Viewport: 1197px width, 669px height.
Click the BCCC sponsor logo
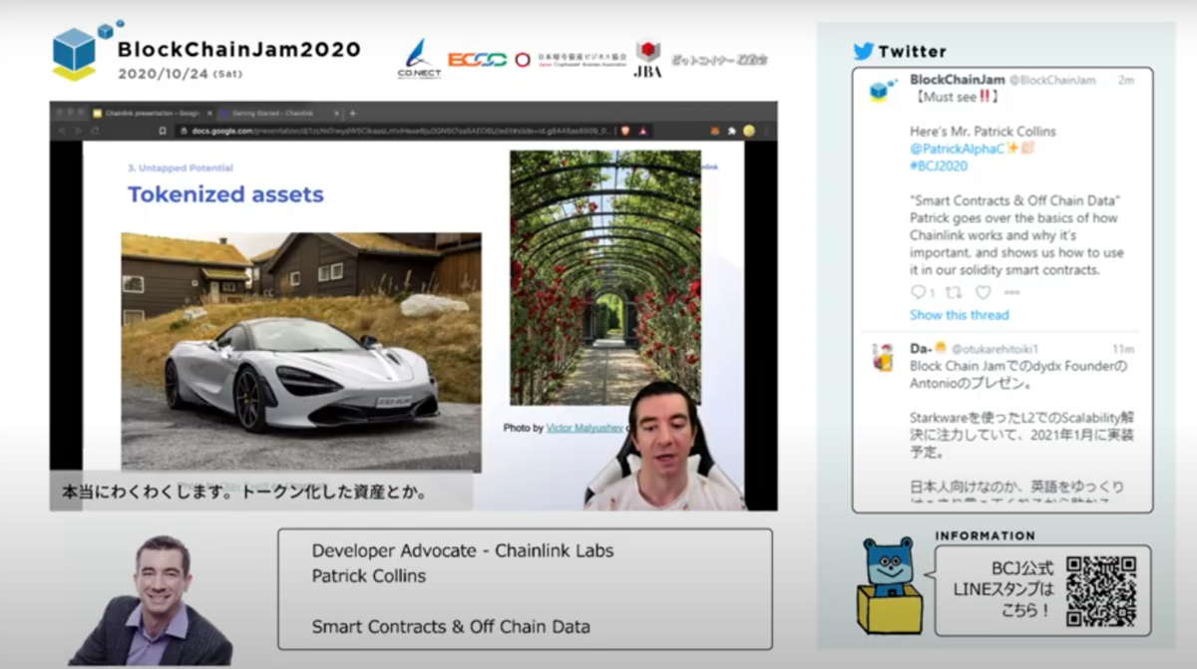click(478, 60)
